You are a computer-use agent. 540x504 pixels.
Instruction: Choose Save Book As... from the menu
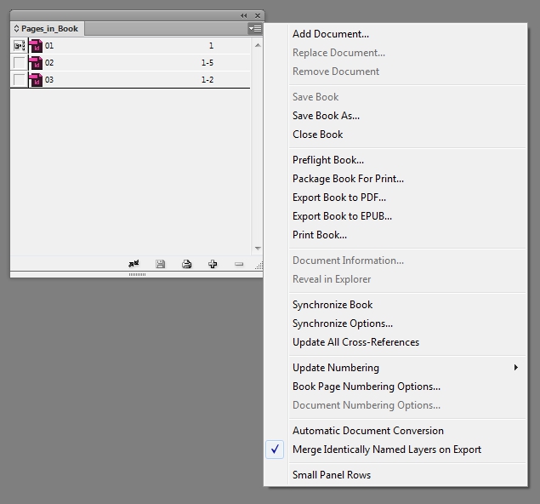(x=327, y=116)
